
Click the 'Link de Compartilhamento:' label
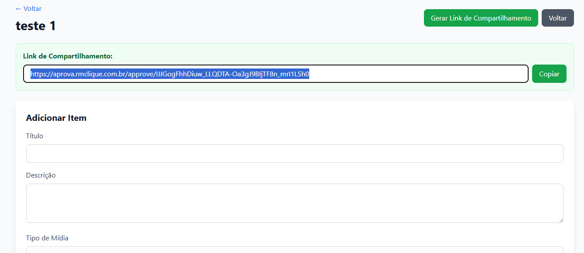68,56
